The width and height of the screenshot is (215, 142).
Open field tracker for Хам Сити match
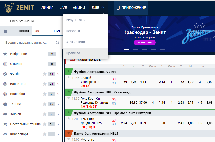tap(114, 124)
